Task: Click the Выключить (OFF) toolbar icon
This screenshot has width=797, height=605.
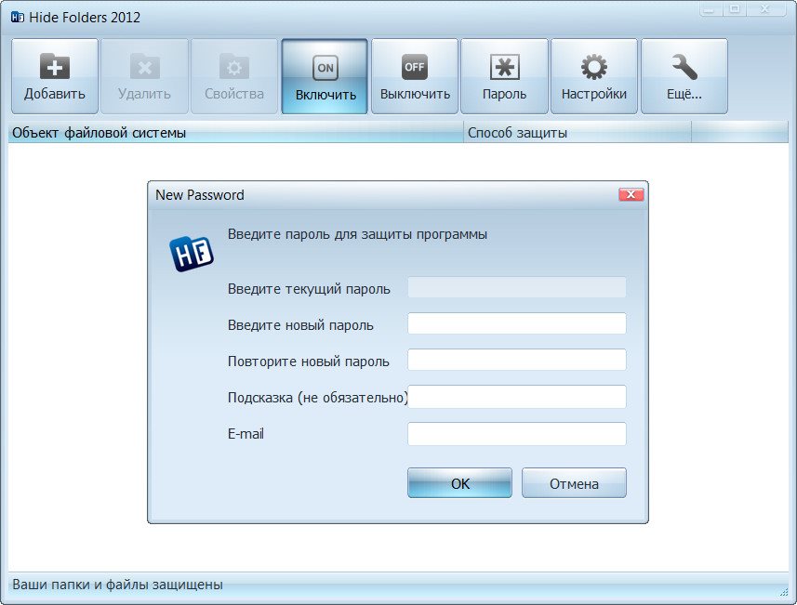Action: point(415,67)
